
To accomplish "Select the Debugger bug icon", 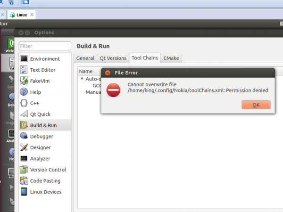I will [24, 136].
